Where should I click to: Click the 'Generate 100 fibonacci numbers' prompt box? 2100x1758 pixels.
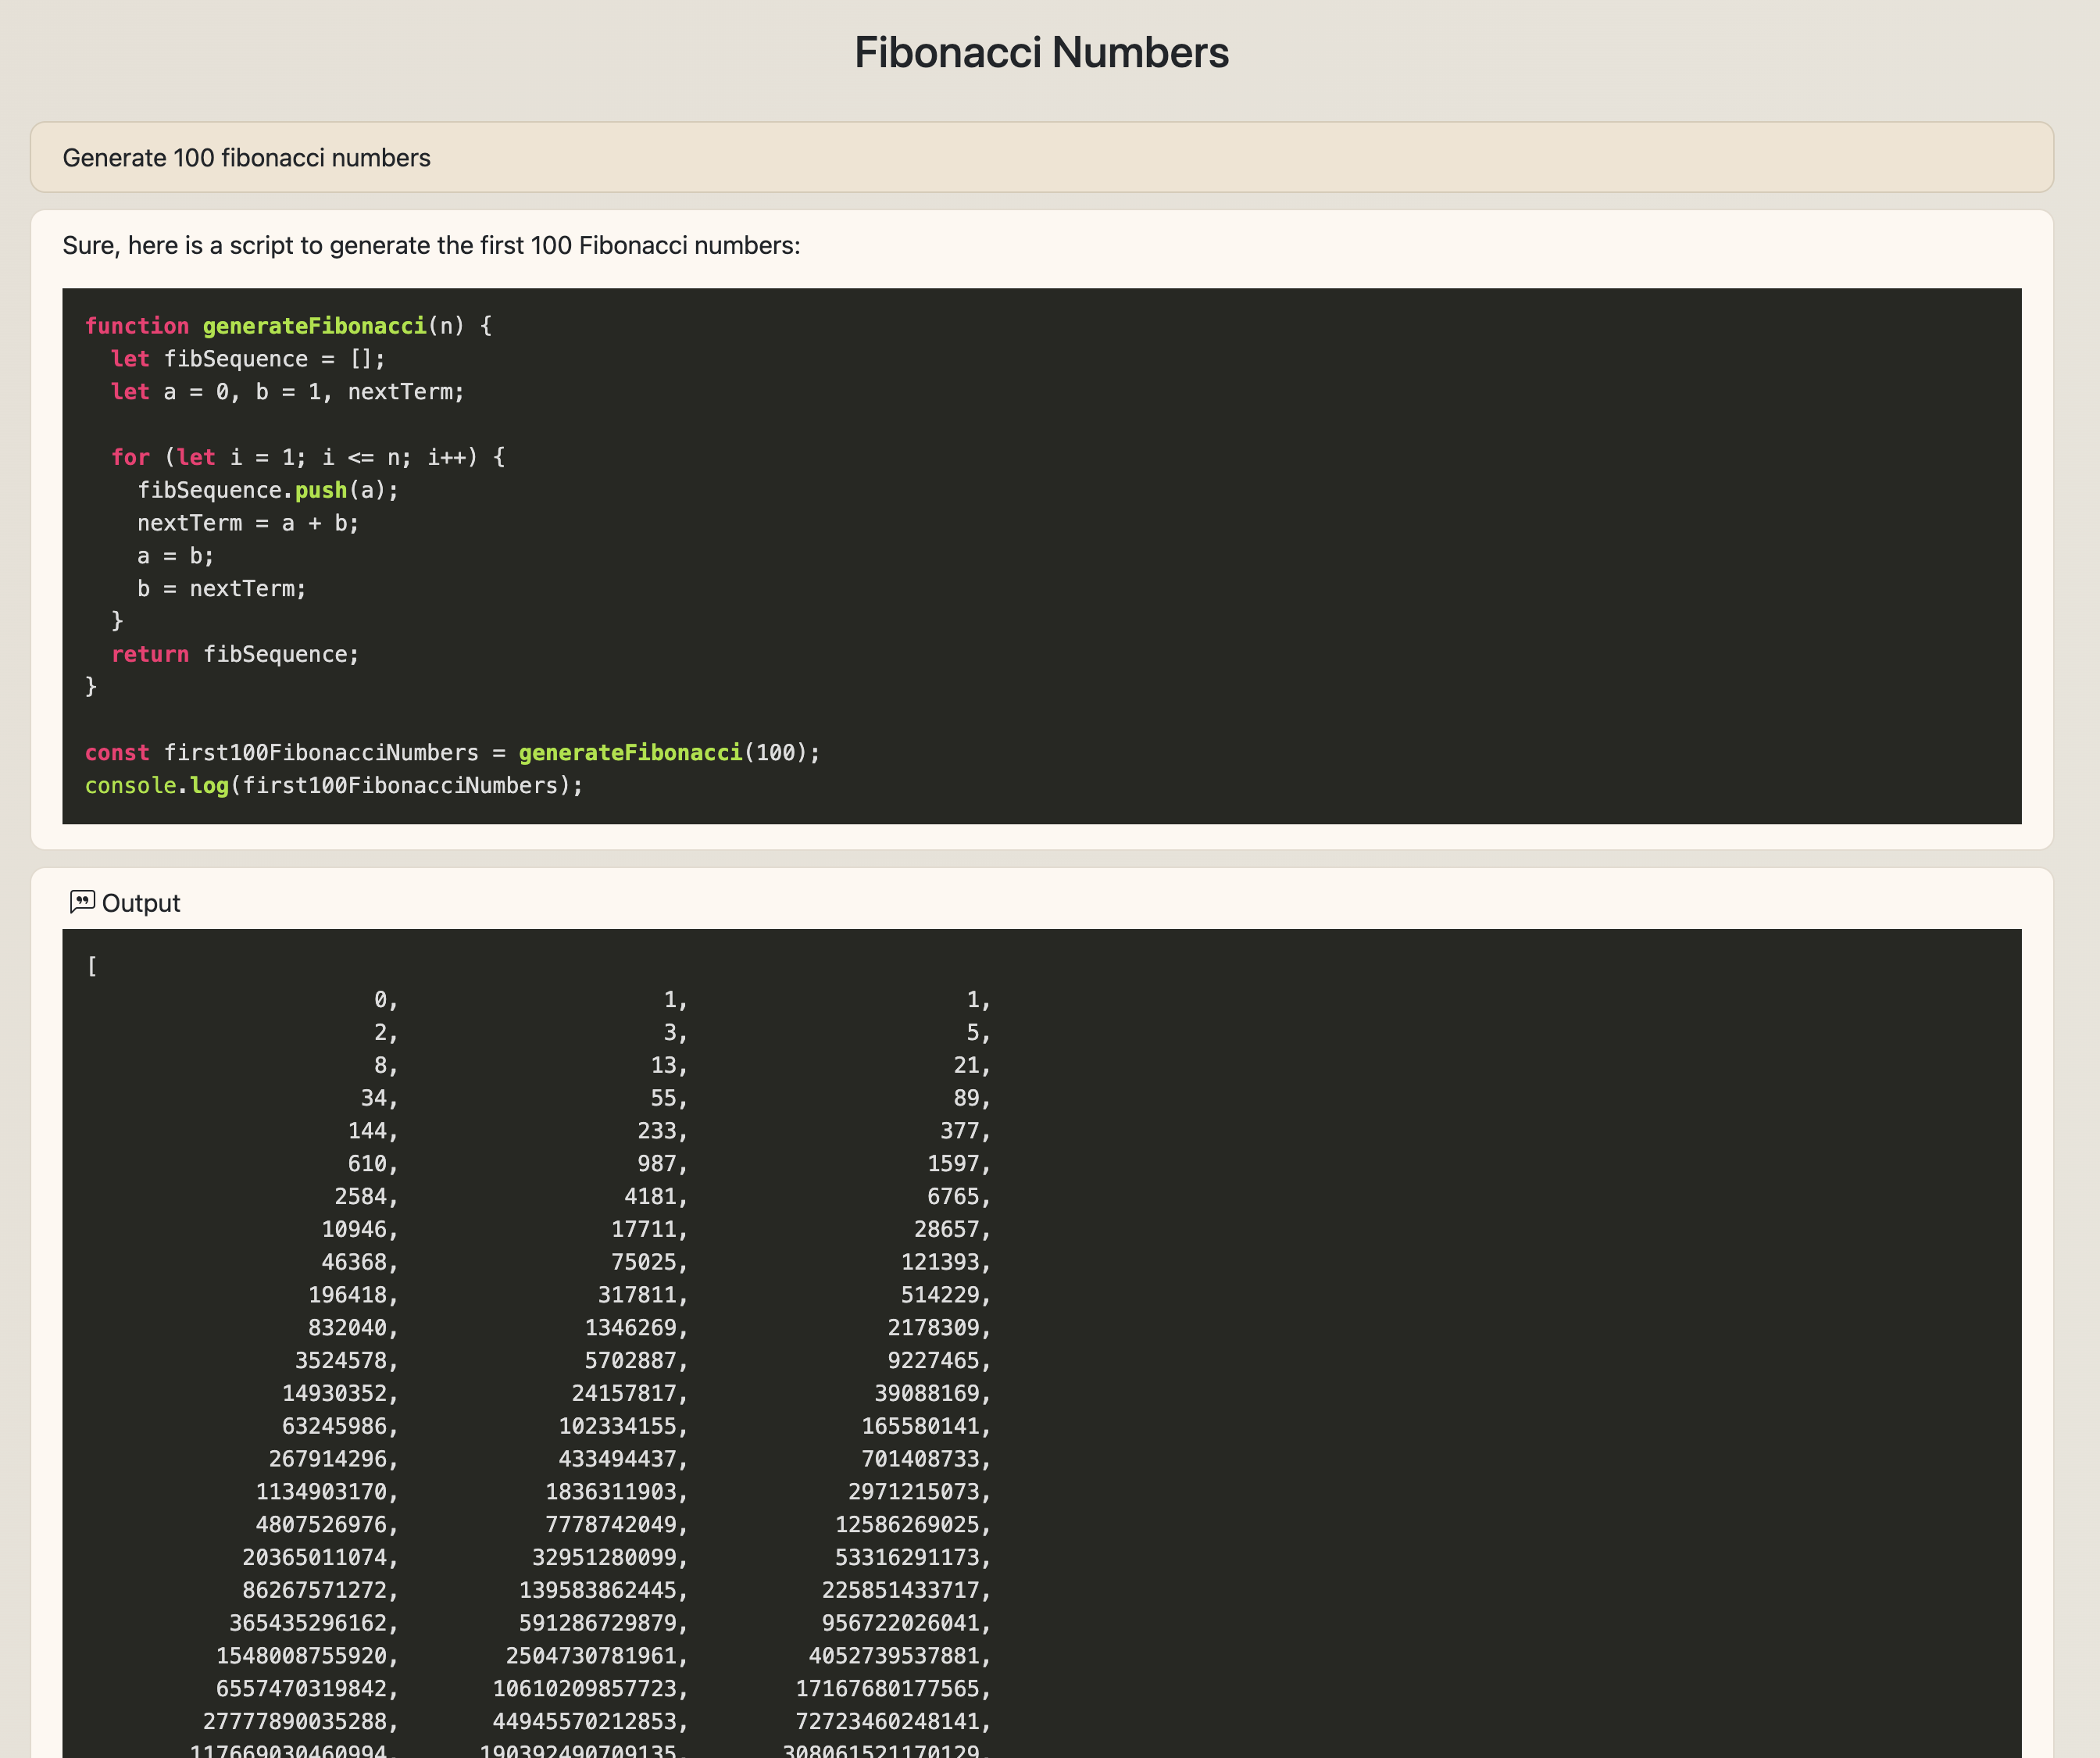pos(1041,158)
